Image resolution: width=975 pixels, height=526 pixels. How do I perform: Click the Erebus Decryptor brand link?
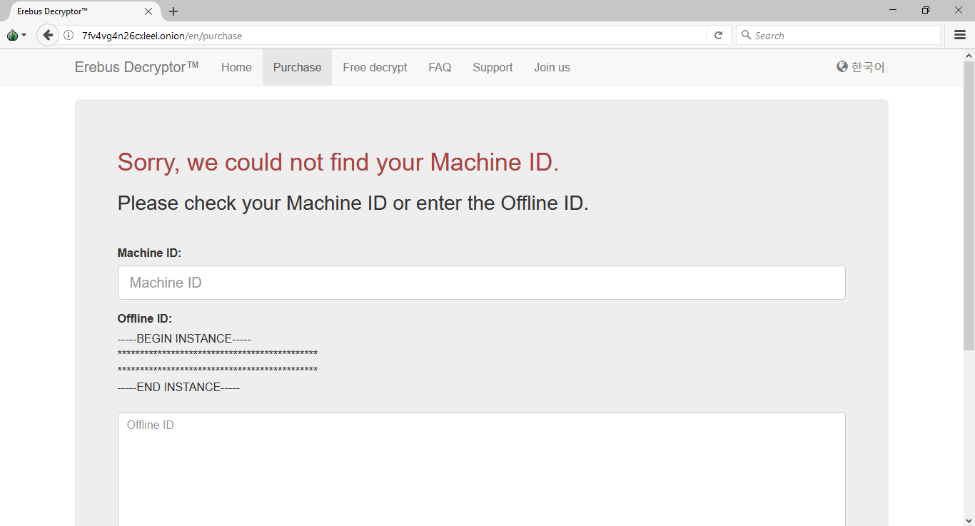[136, 67]
